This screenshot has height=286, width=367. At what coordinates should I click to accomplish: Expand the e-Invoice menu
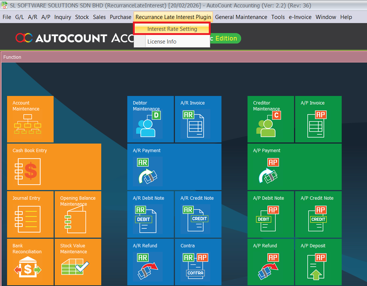300,17
